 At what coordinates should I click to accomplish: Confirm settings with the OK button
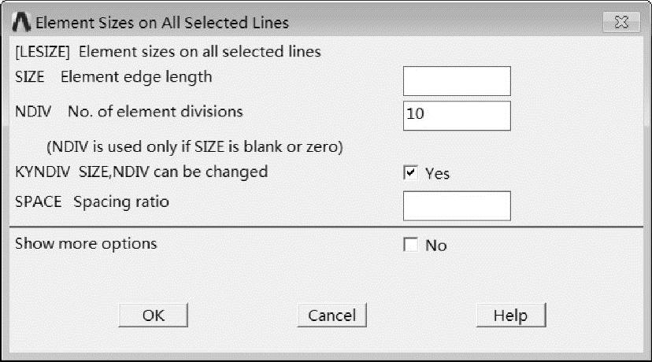[153, 315]
